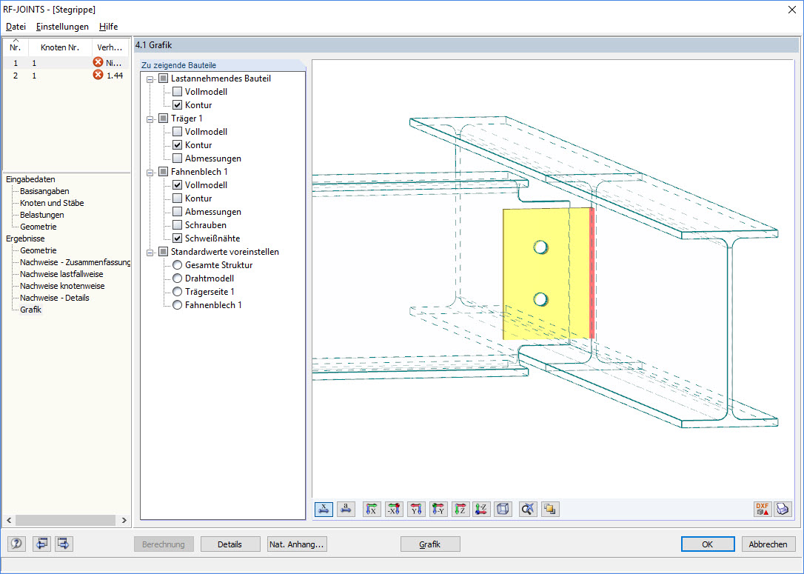Collapse the Träger 1 tree node
The image size is (804, 574).
pyautogui.click(x=150, y=119)
